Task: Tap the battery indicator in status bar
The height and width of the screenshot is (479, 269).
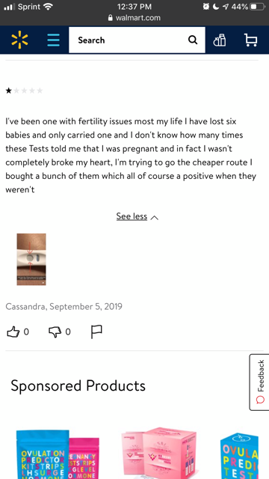Action: [x=257, y=7]
